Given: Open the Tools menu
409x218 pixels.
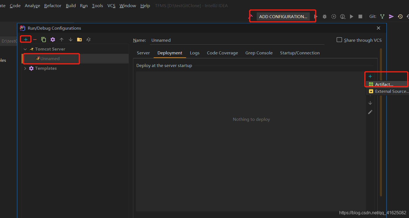Looking at the screenshot, I should 97,5.
